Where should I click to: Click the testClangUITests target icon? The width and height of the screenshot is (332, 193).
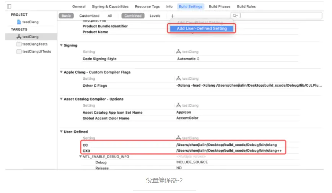pos(19,51)
